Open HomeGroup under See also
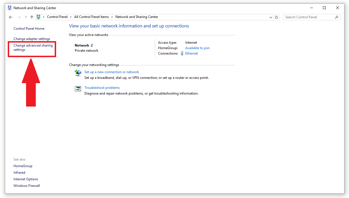This screenshot has width=349, height=198. 23,166
